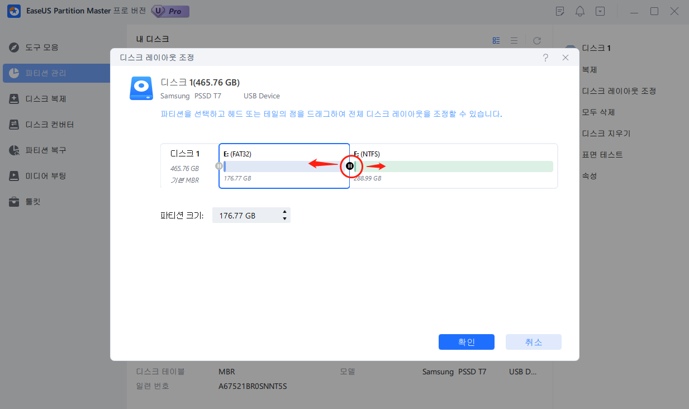Viewport: 689px width, 409px height.
Task: Click the 176.77 GB label under FAT32
Action: [237, 179]
